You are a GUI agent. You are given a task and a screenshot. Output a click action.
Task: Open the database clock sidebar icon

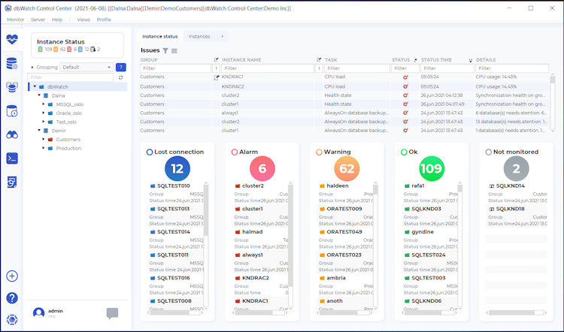12,111
